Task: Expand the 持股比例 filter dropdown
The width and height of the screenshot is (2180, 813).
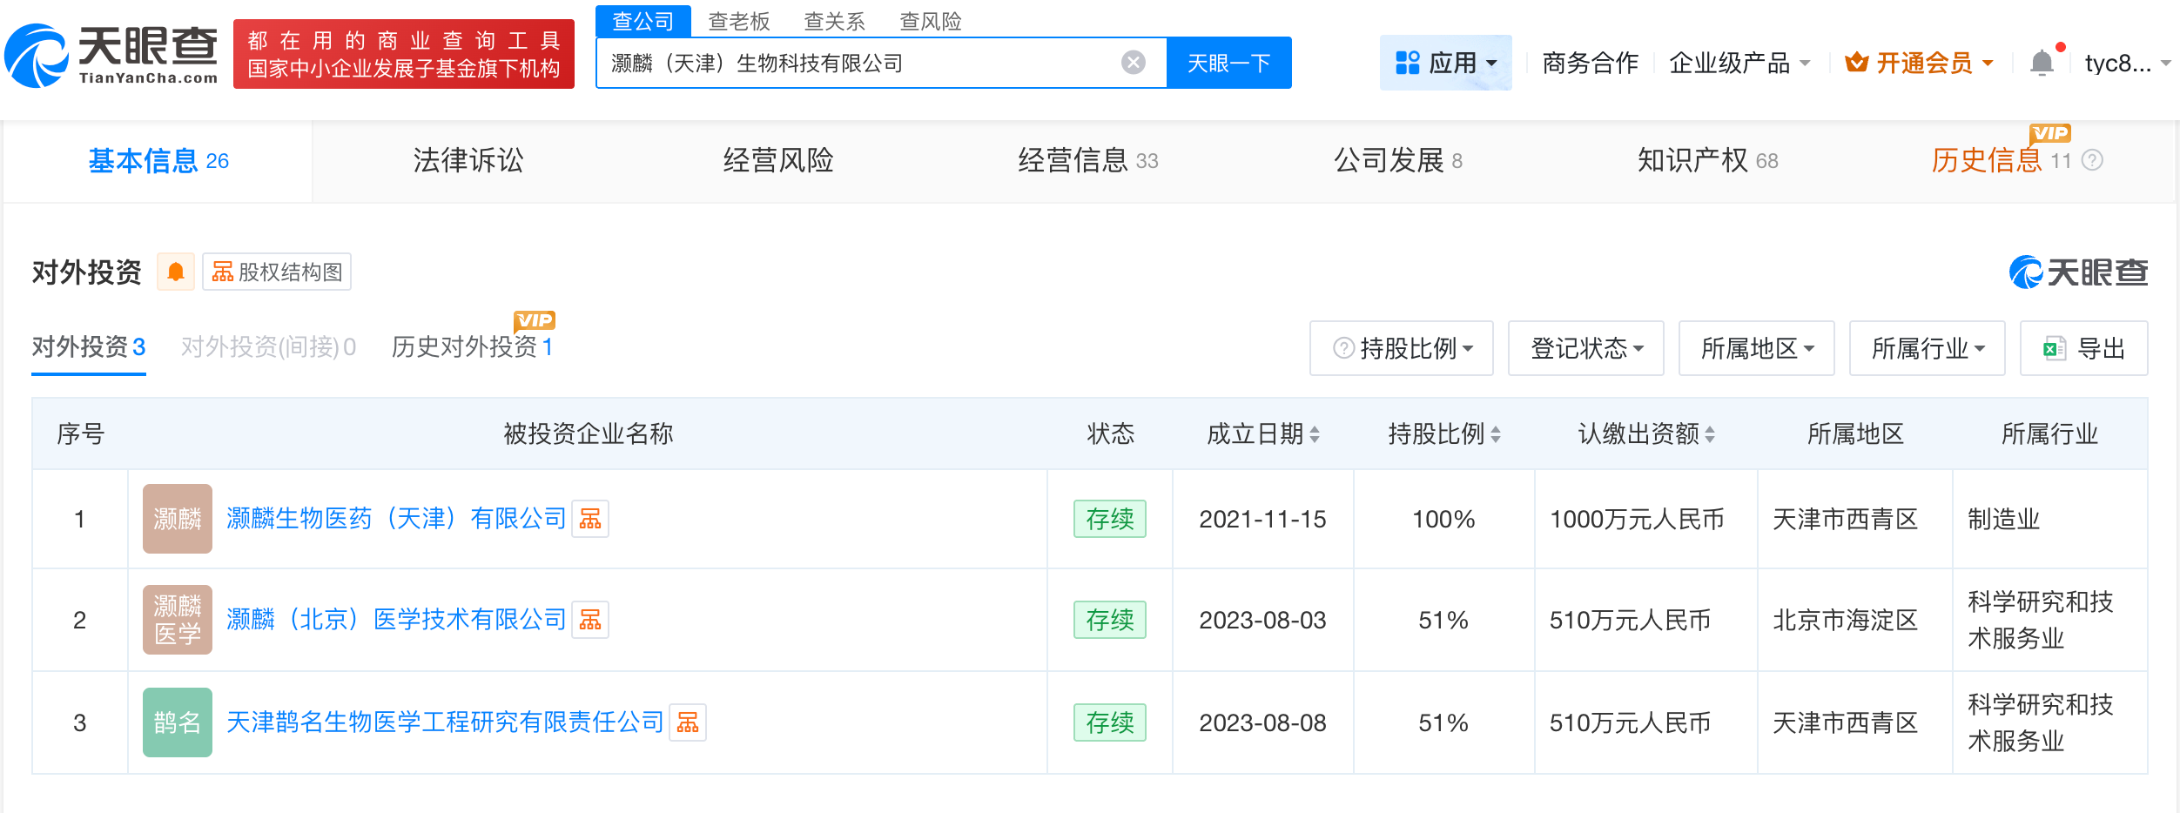Action: click(x=1402, y=349)
